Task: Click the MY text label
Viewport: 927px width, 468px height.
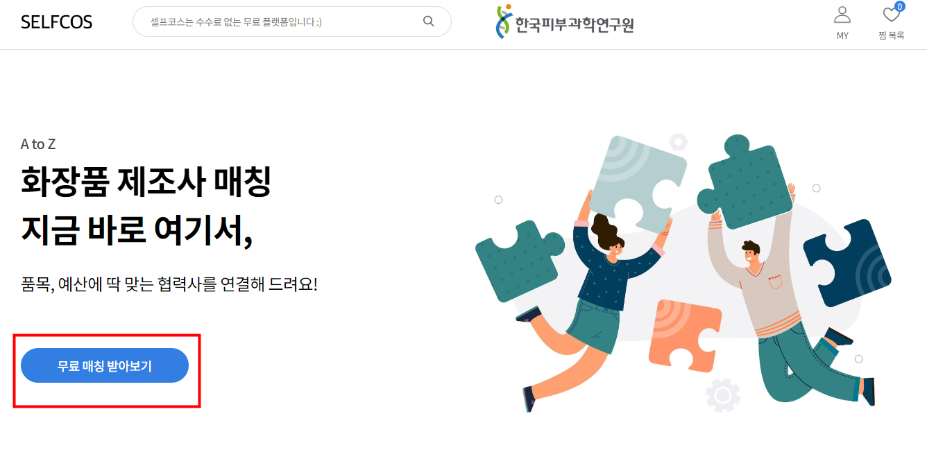Action: point(842,35)
